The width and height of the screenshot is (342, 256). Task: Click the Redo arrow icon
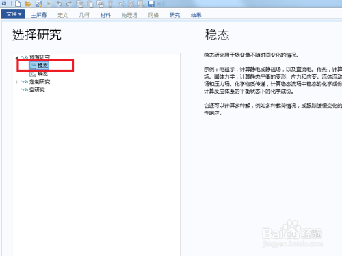click(69, 3)
